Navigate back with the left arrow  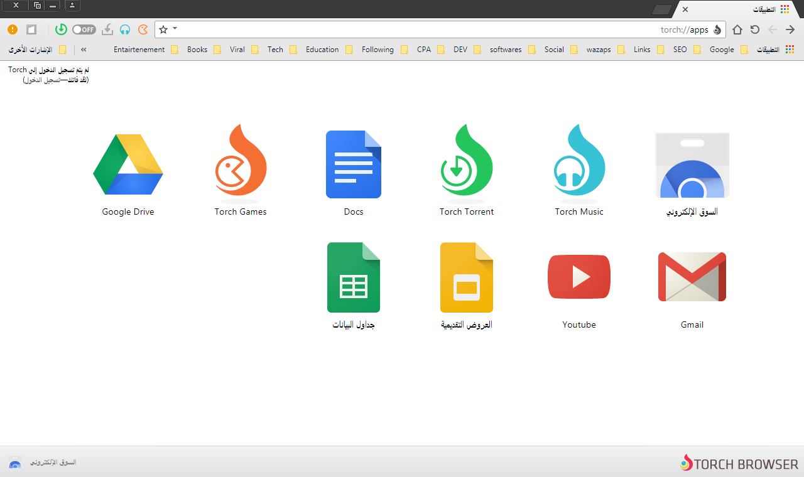pos(773,29)
